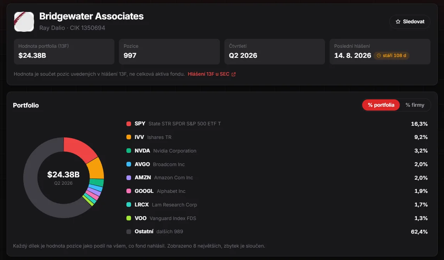Click the Hodnota portfolia (13F) card

pyautogui.click(x=64, y=52)
